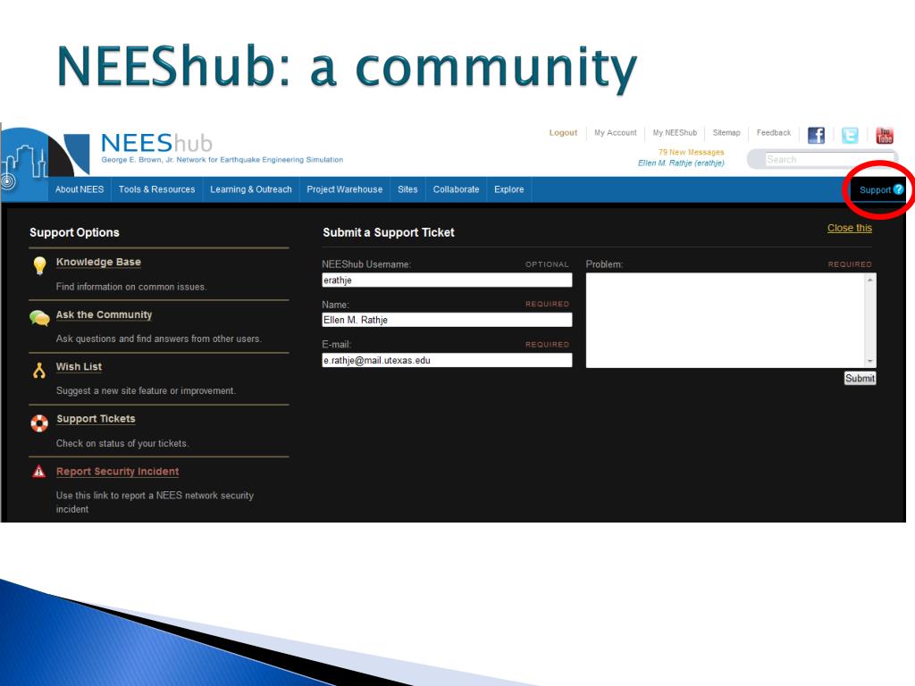The width and height of the screenshot is (915, 686).
Task: Click 'Suggest a new site feature or improvement.' text
Action: coord(146,391)
